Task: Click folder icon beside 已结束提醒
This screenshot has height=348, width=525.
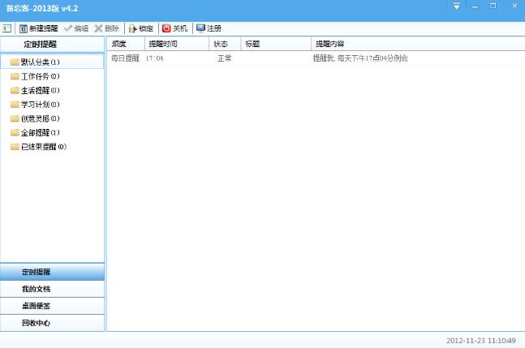Action: pyautogui.click(x=15, y=147)
